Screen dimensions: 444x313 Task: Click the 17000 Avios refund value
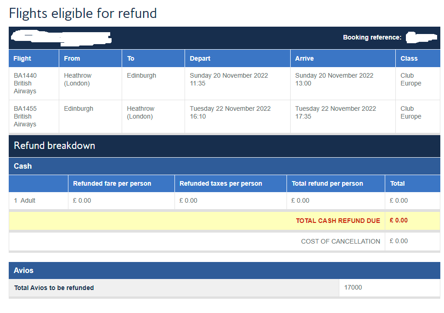click(353, 287)
